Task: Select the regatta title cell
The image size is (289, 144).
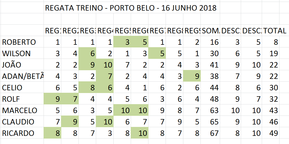Action: point(131,8)
